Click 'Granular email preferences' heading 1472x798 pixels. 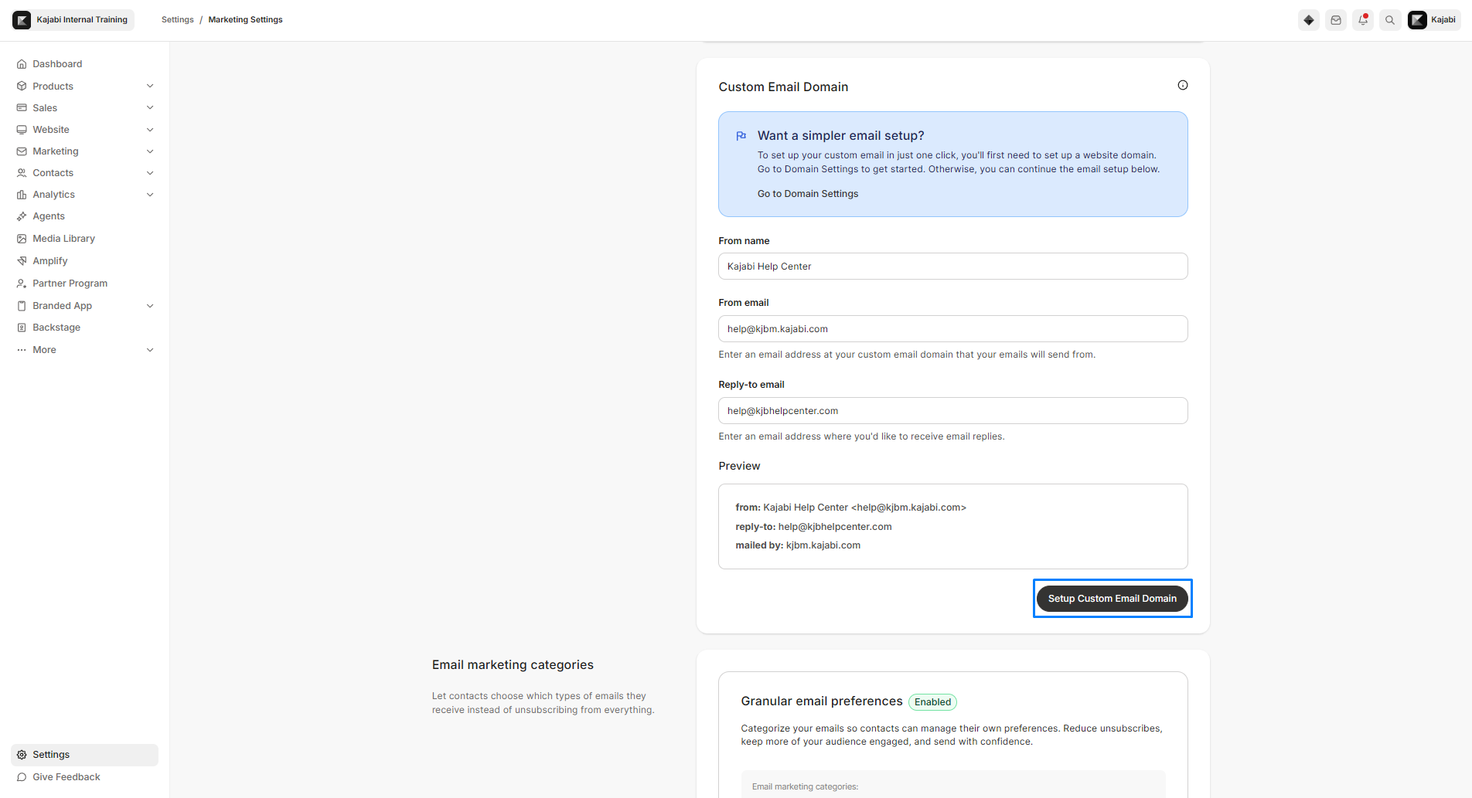click(821, 701)
